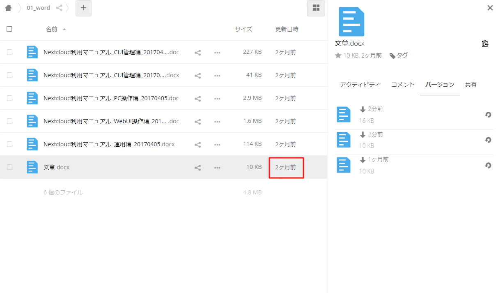Go to the home folder breadcrumb icon

[8, 8]
